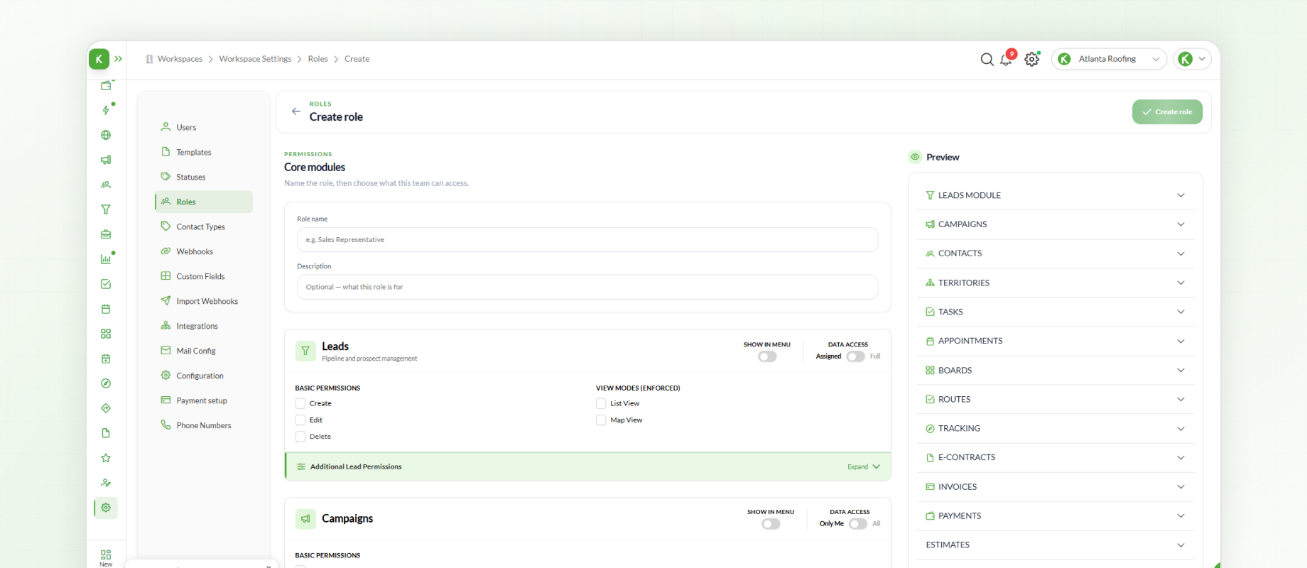
Task: Select Contact Types in settings menu
Action: pos(204,226)
